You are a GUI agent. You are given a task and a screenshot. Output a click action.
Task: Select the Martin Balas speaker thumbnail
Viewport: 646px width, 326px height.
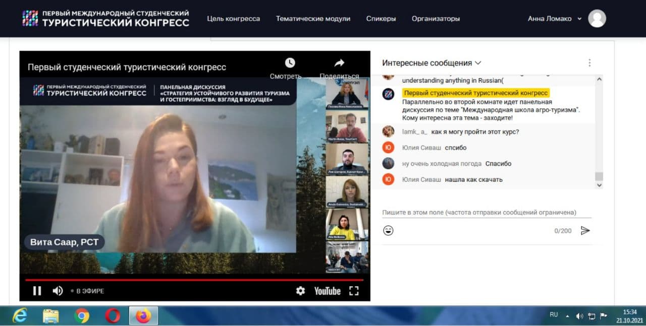click(x=347, y=126)
